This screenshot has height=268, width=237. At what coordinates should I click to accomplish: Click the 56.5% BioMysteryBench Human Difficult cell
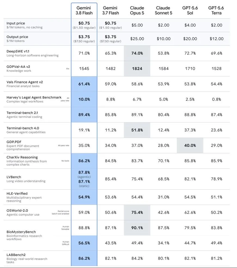[x=84, y=243]
